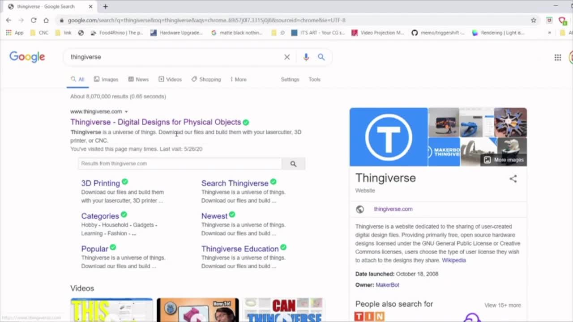Image resolution: width=573 pixels, height=322 pixels.
Task: Open the 3D Printing sitelink
Action: click(x=101, y=183)
